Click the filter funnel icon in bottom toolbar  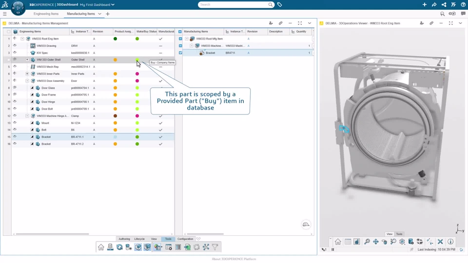(215, 247)
